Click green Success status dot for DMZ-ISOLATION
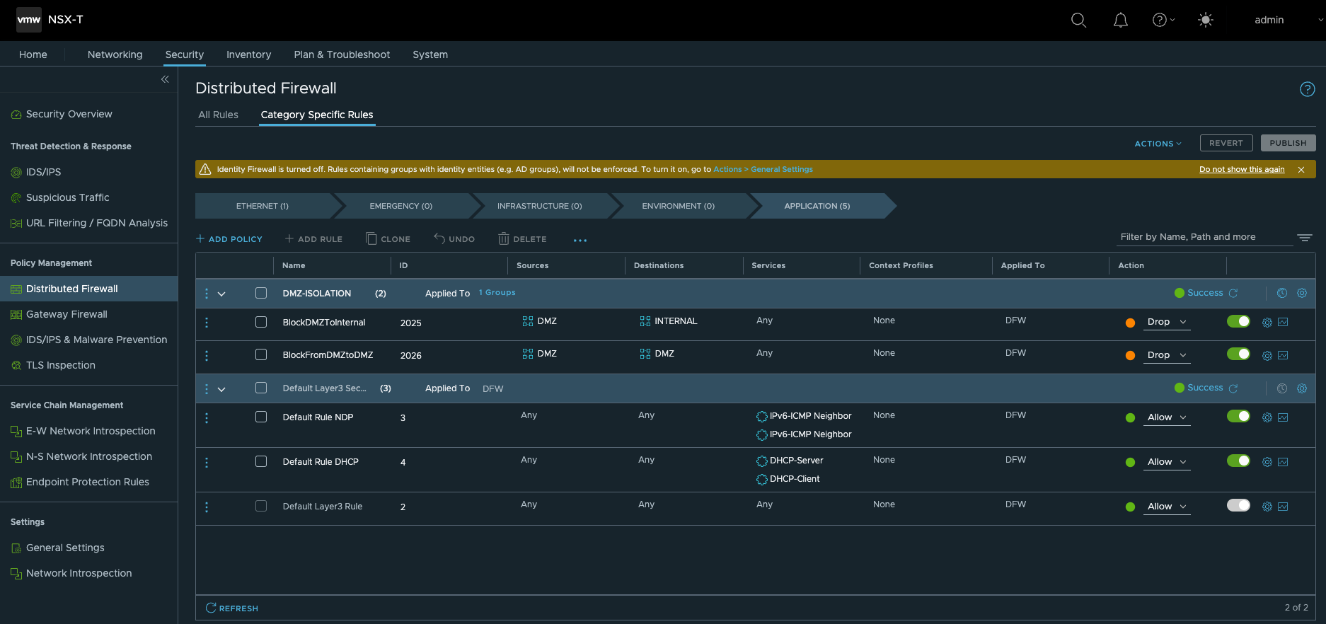 [x=1179, y=293]
